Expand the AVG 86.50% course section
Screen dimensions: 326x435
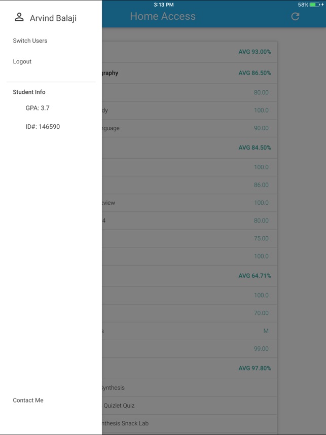coord(190,73)
